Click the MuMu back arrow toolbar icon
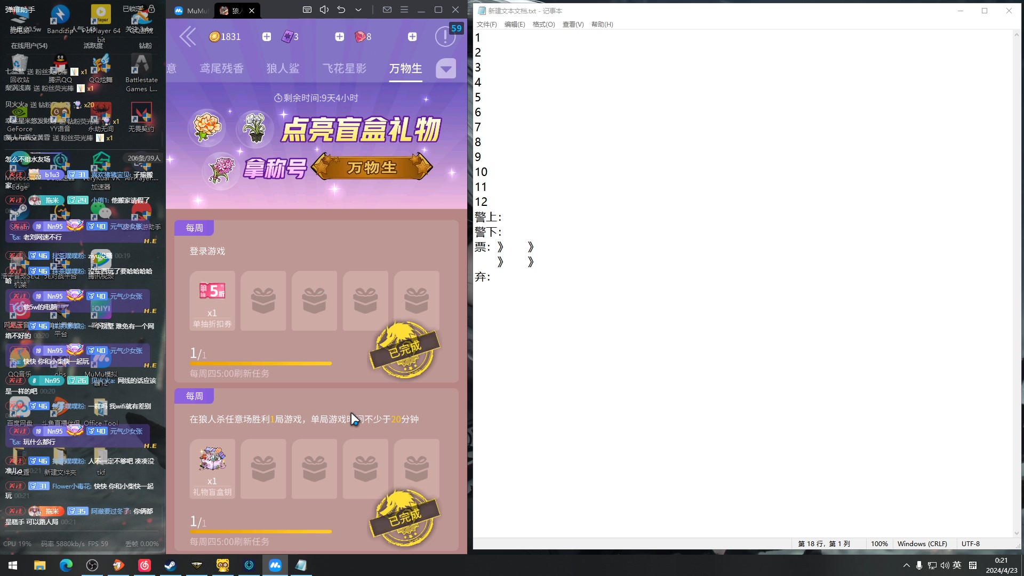1024x576 pixels. point(341,10)
